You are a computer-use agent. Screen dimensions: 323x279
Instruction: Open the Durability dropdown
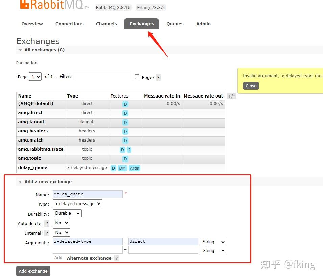tap(67, 213)
